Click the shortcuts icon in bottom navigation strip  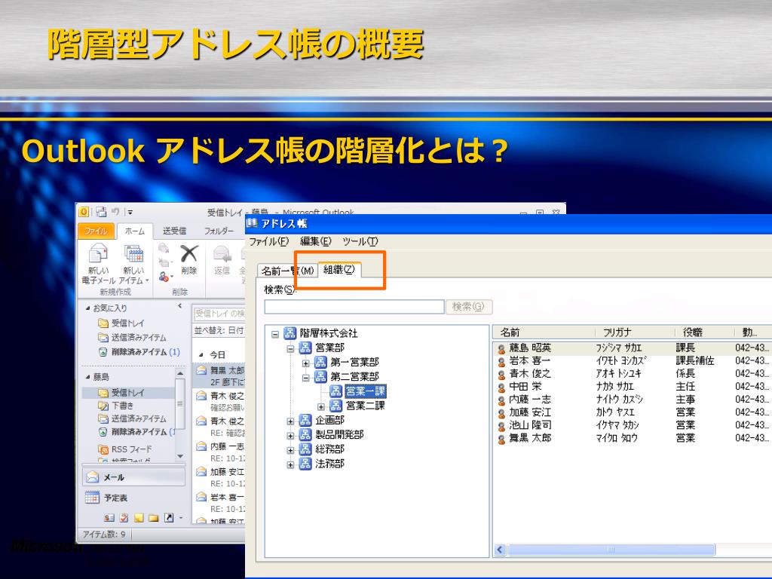[x=168, y=518]
